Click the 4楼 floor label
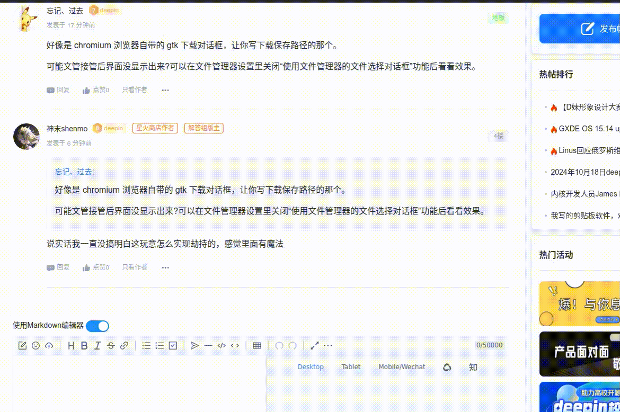The width and height of the screenshot is (620, 412). [498, 136]
